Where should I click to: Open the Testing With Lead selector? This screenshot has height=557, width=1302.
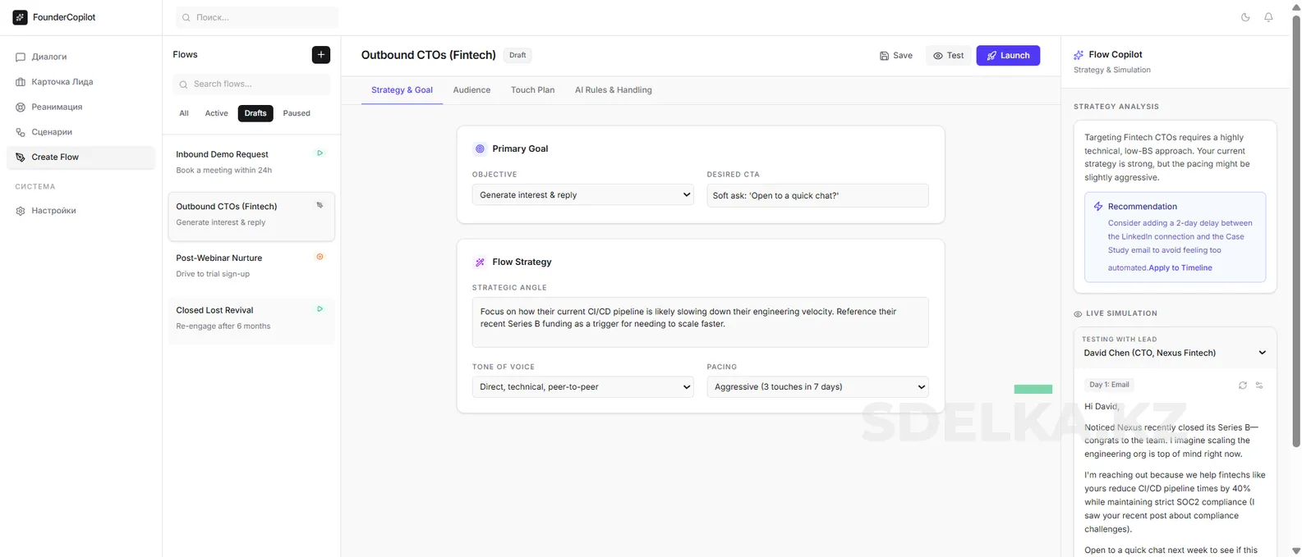(1175, 353)
